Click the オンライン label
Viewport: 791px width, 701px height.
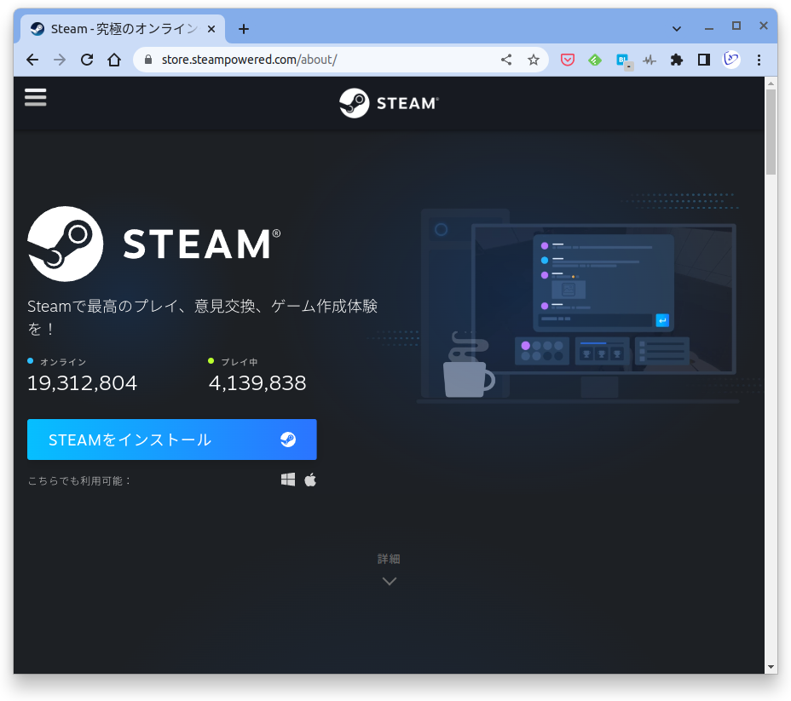coord(63,362)
